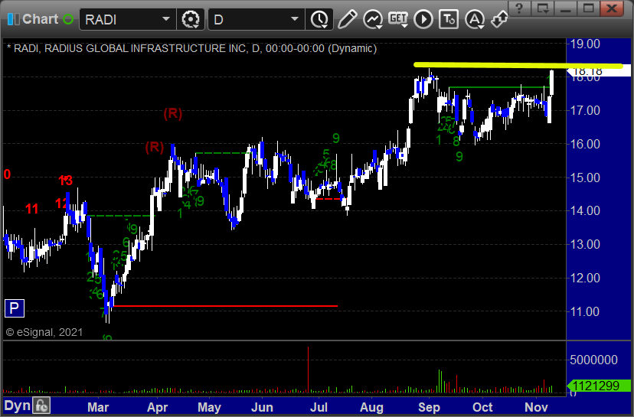
Task: Expand the D interval dropdown
Action: click(x=295, y=19)
